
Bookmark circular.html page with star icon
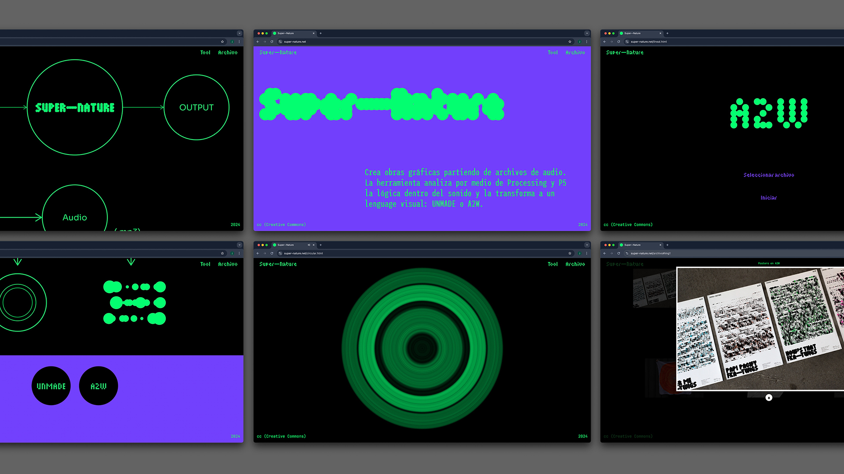(x=570, y=253)
